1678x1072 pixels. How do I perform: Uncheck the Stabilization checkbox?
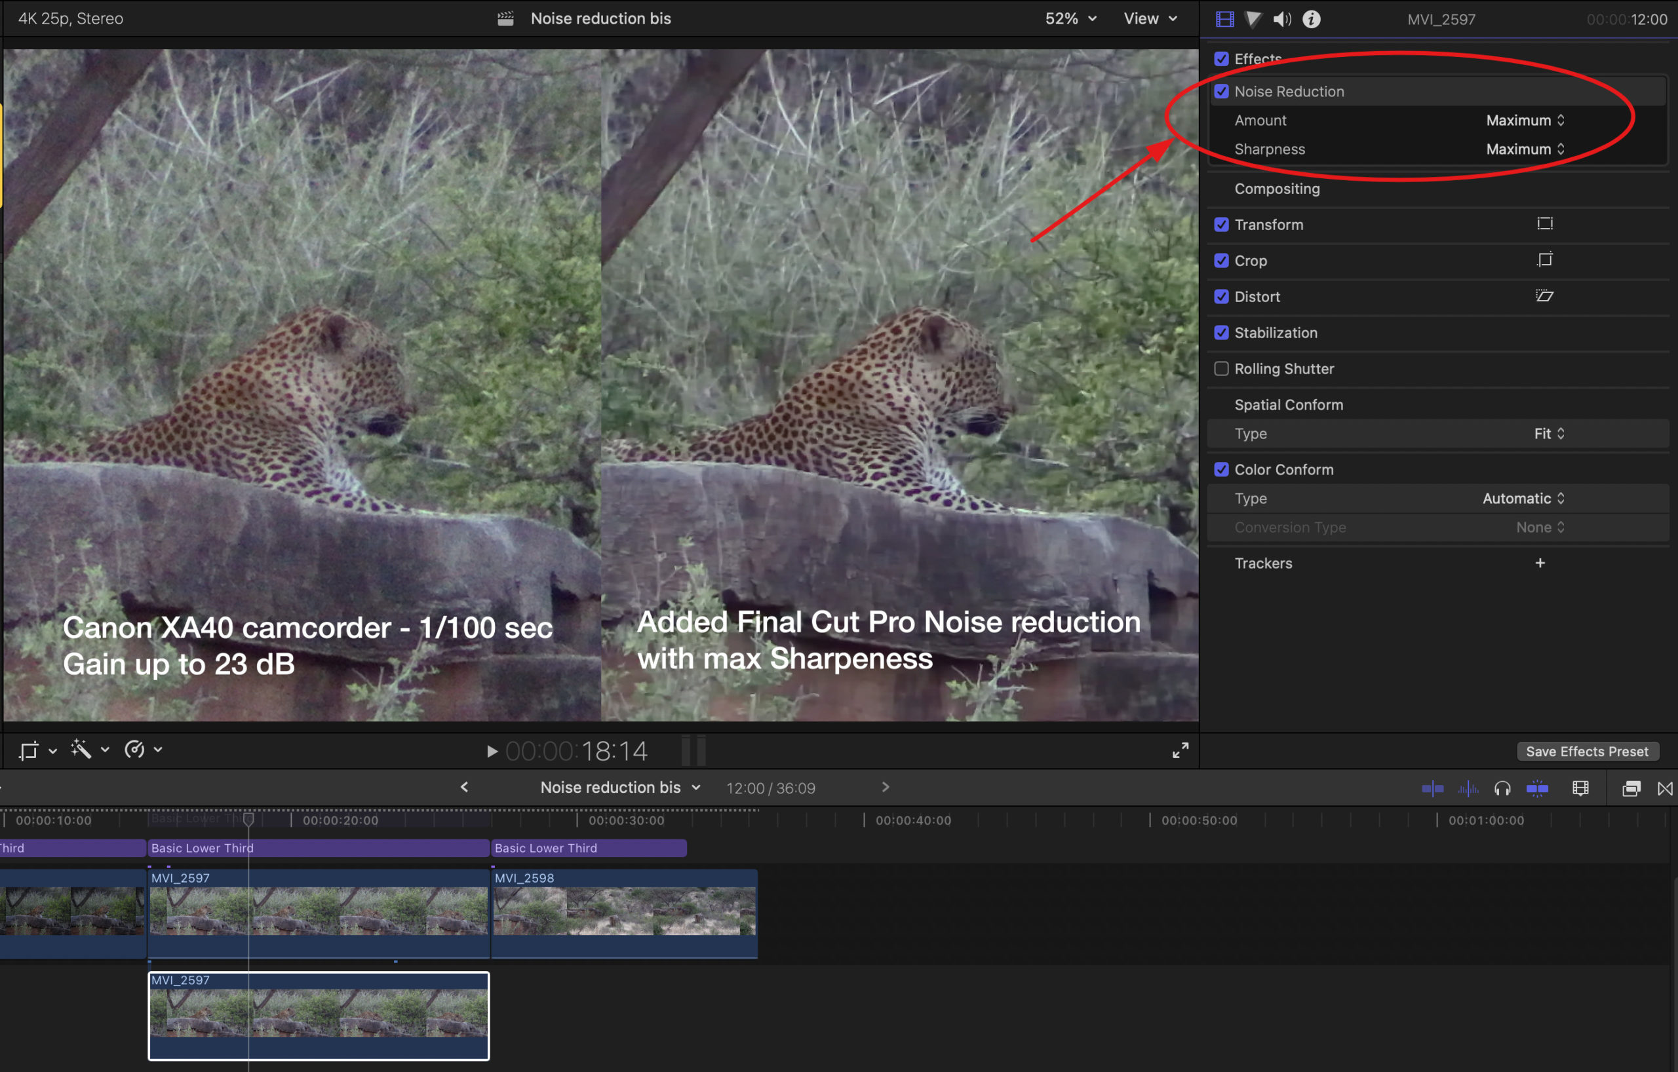pyautogui.click(x=1221, y=332)
